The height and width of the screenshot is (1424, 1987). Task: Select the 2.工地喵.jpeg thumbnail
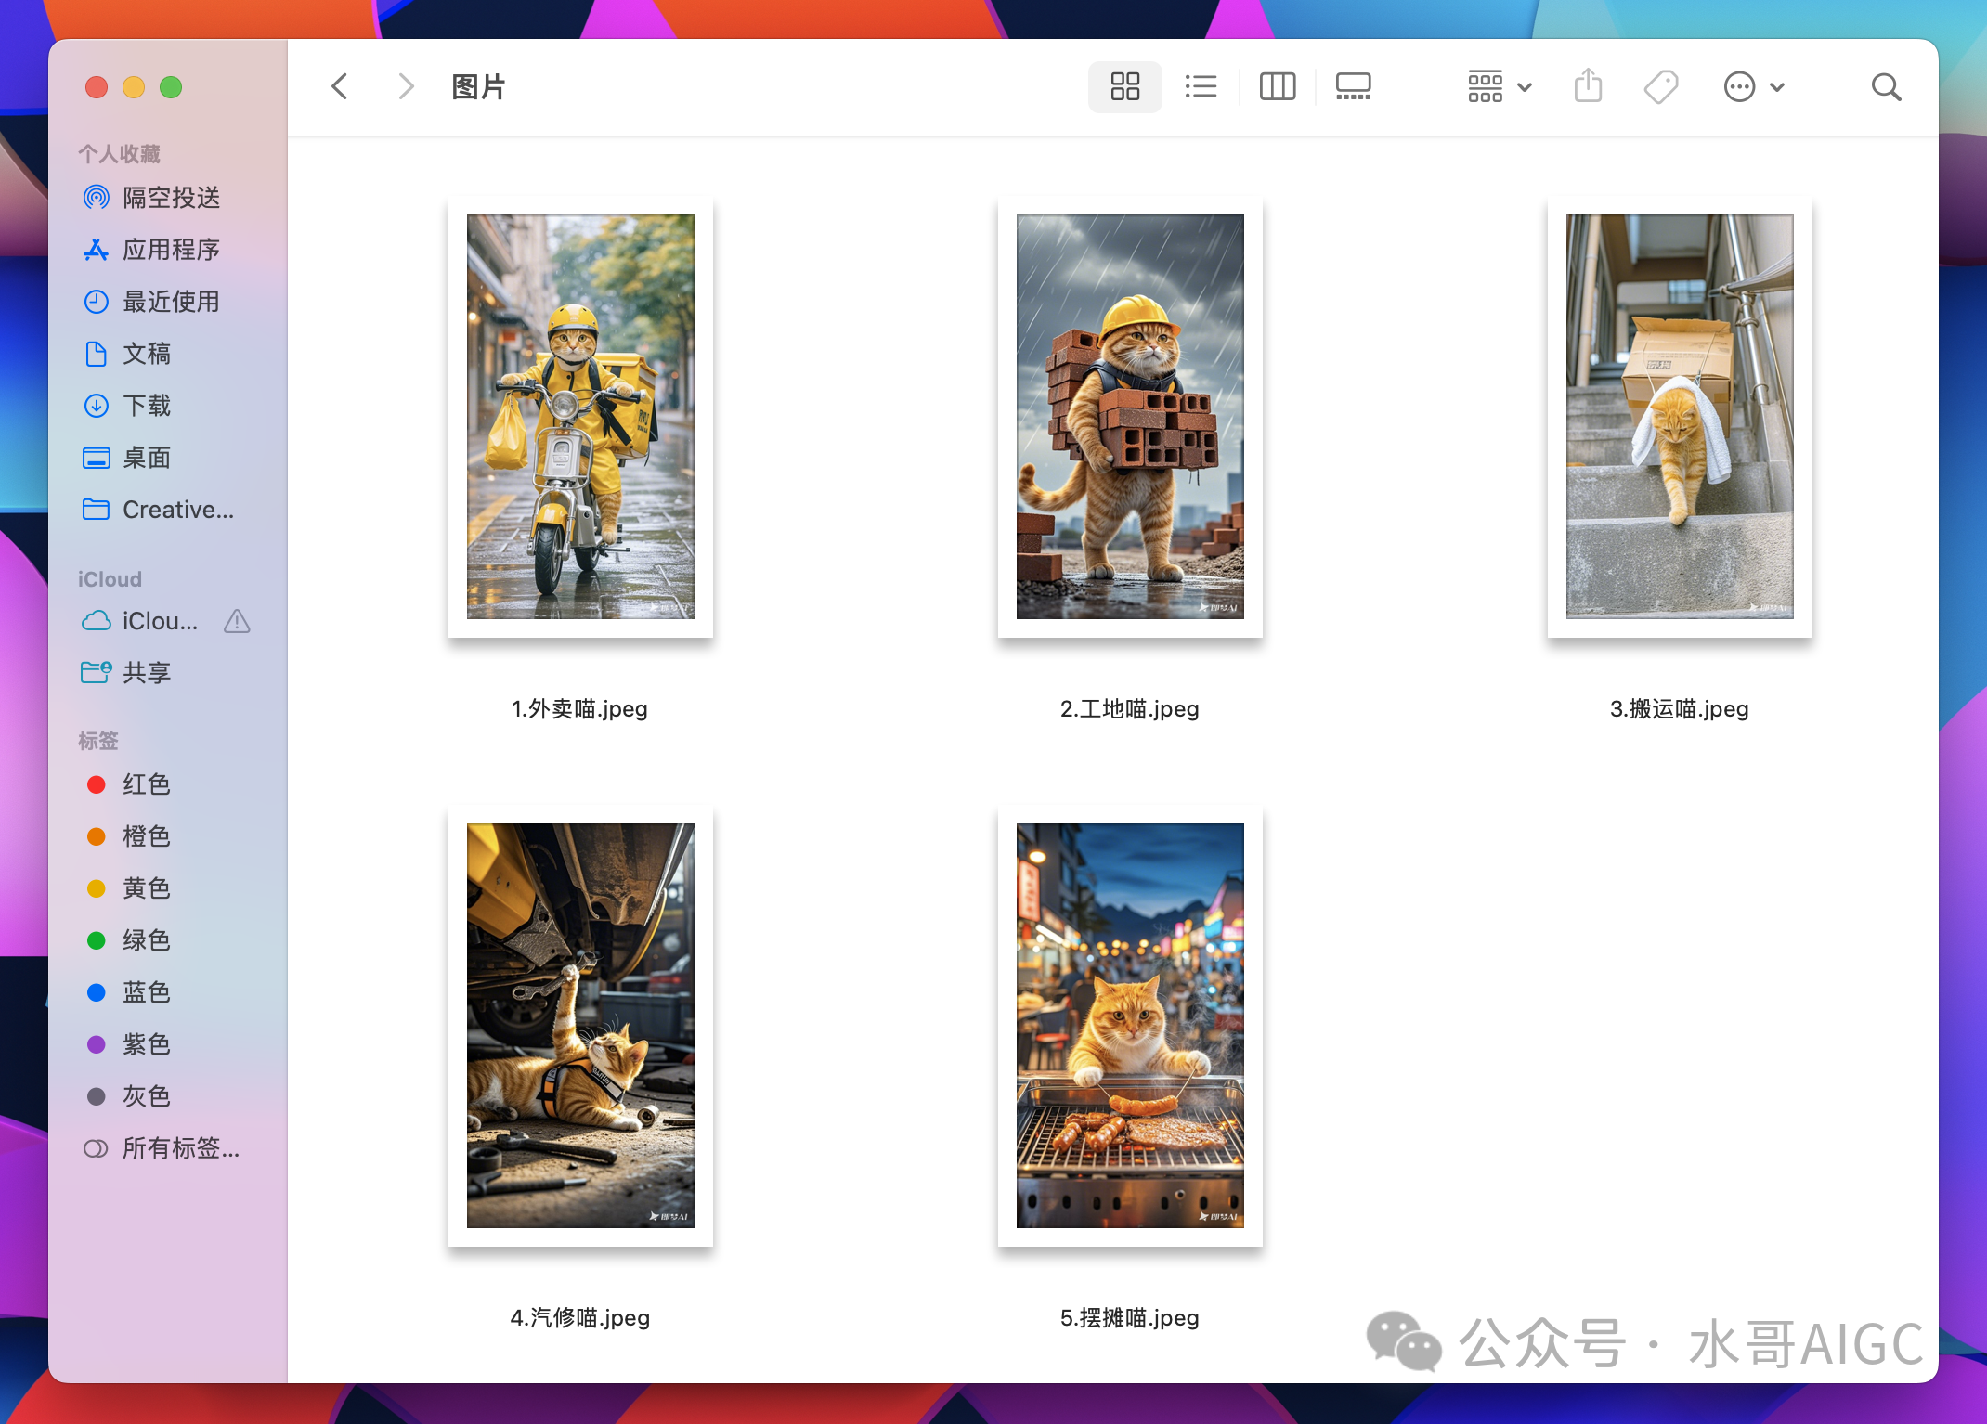tap(1129, 417)
